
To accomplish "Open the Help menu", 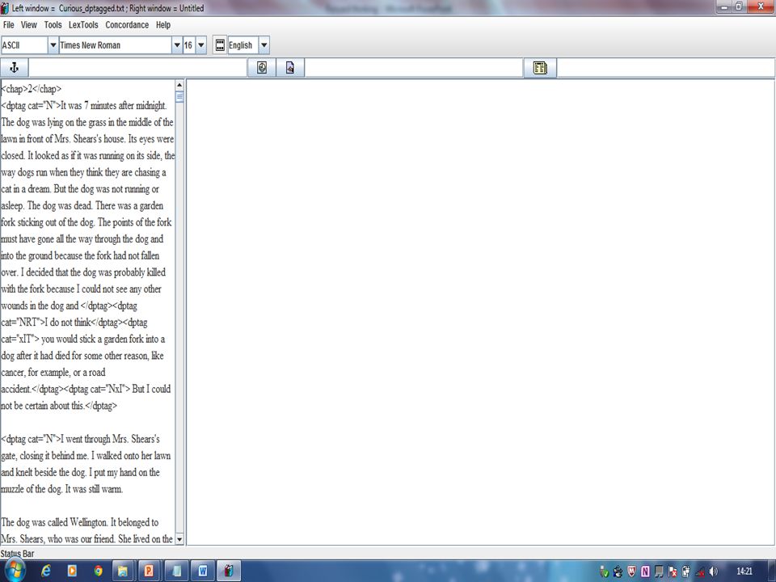I will [x=162, y=25].
